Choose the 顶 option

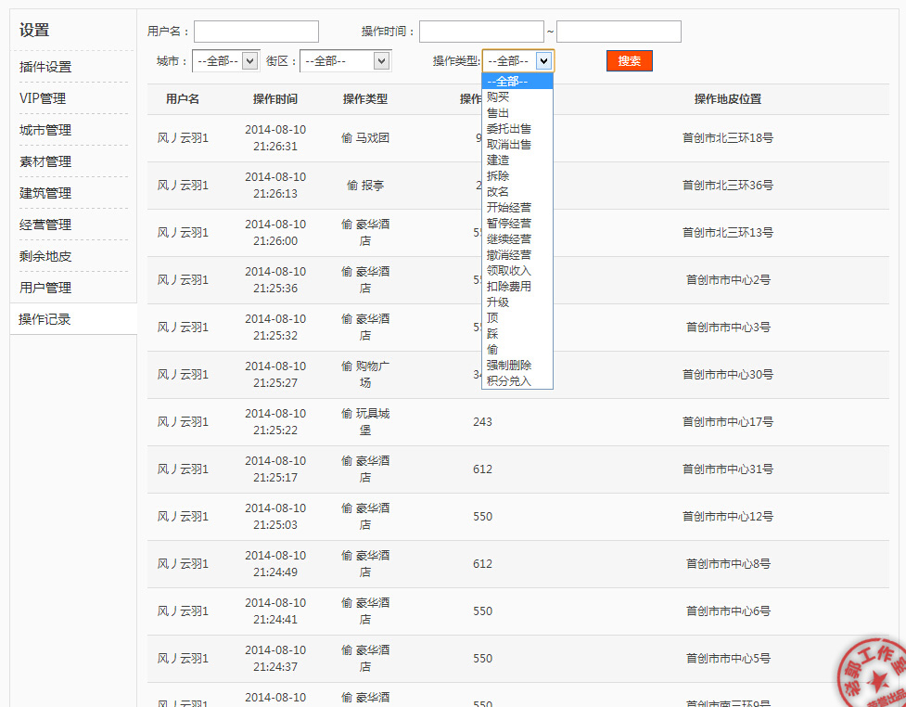pyautogui.click(x=517, y=317)
